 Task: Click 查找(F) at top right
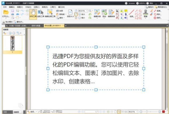149,7
